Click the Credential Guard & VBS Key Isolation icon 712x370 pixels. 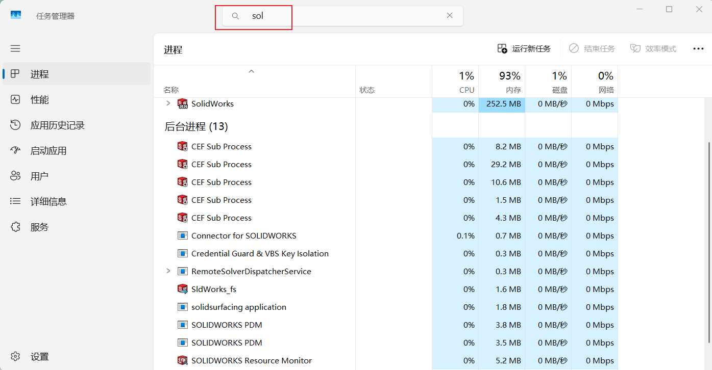(x=182, y=253)
